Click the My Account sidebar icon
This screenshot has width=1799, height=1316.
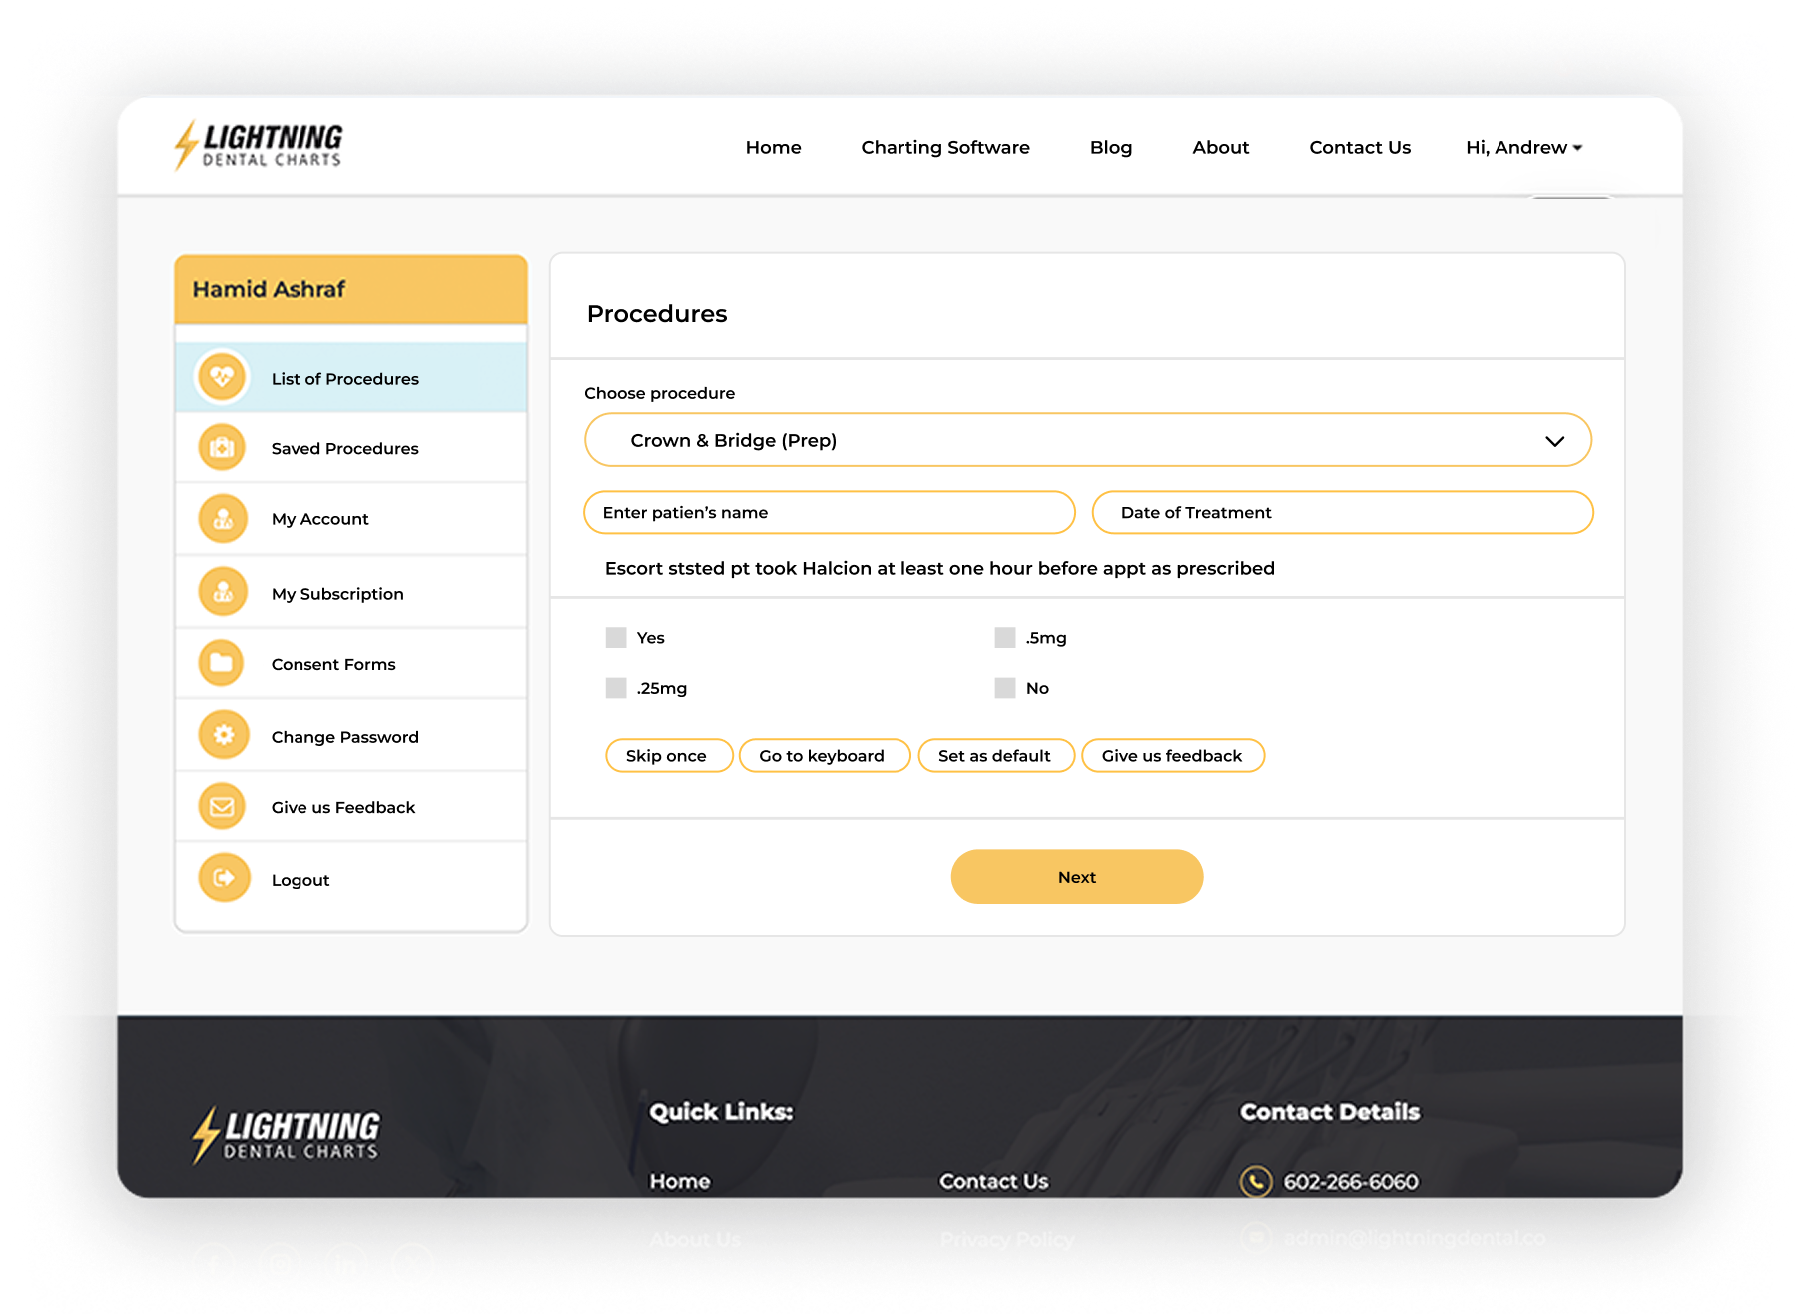pyautogui.click(x=222, y=519)
